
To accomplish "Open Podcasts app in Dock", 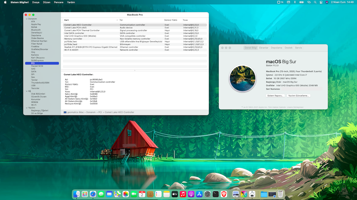I will [191, 194].
